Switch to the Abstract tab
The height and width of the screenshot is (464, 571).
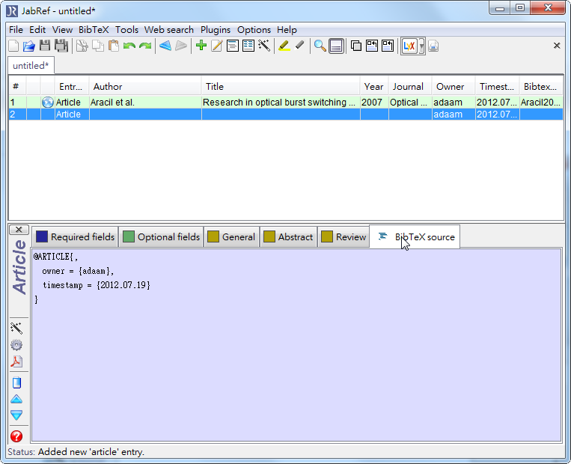click(288, 236)
